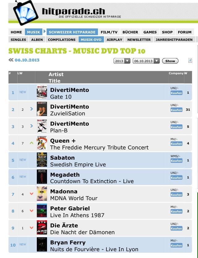
Task: Click the double-arrow previous week icon
Action: tap(11, 60)
